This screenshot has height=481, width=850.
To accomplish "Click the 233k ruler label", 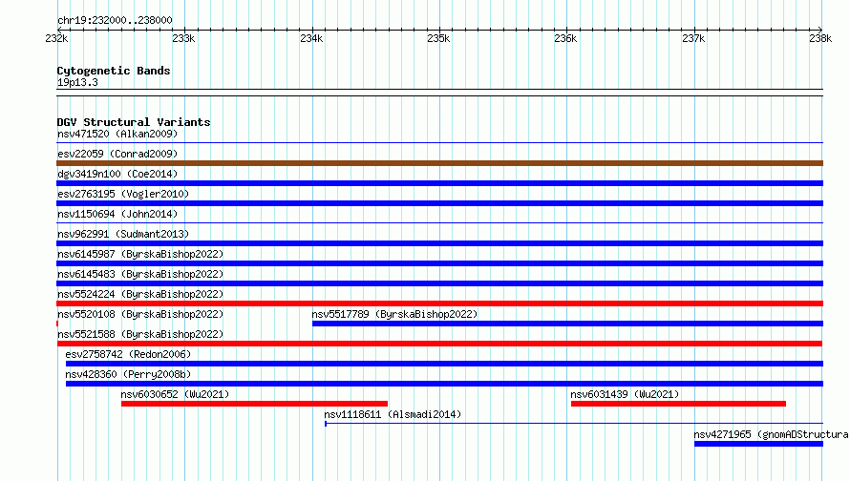I will point(183,38).
